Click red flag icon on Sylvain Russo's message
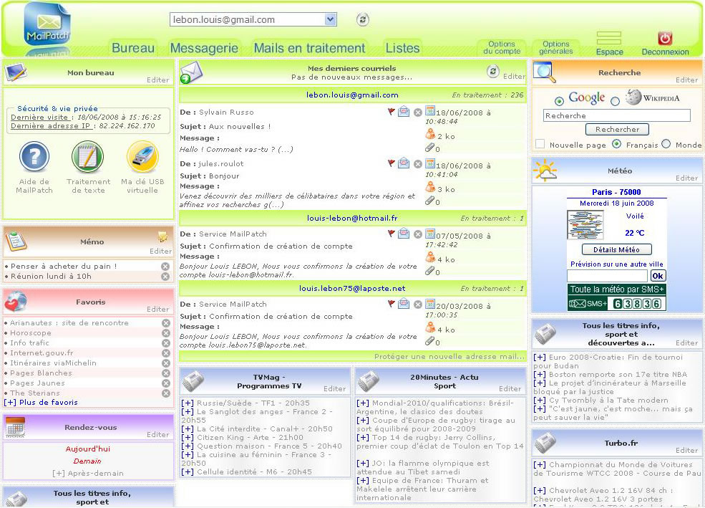Image resolution: width=705 pixels, height=508 pixels. point(391,112)
